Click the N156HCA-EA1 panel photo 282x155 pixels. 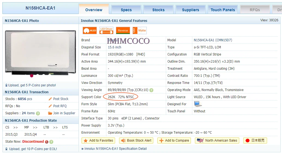pos(40,53)
